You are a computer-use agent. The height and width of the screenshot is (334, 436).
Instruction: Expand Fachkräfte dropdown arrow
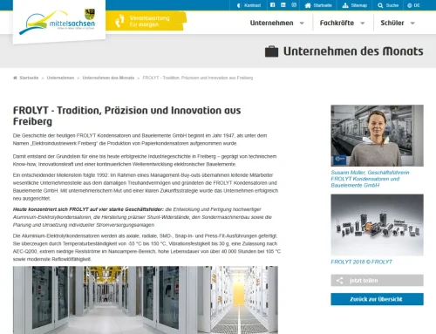point(363,24)
